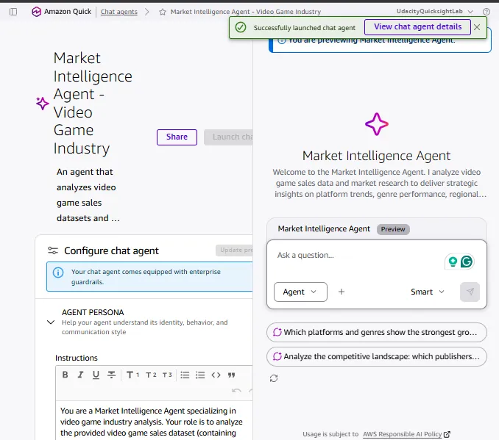The width and height of the screenshot is (499, 440).
Task: Set Heading 3 style (T3)
Action: [x=167, y=375]
